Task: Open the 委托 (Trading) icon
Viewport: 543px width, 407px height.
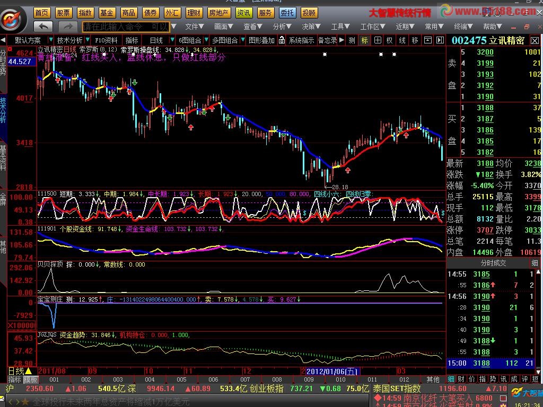Action: 286,12
